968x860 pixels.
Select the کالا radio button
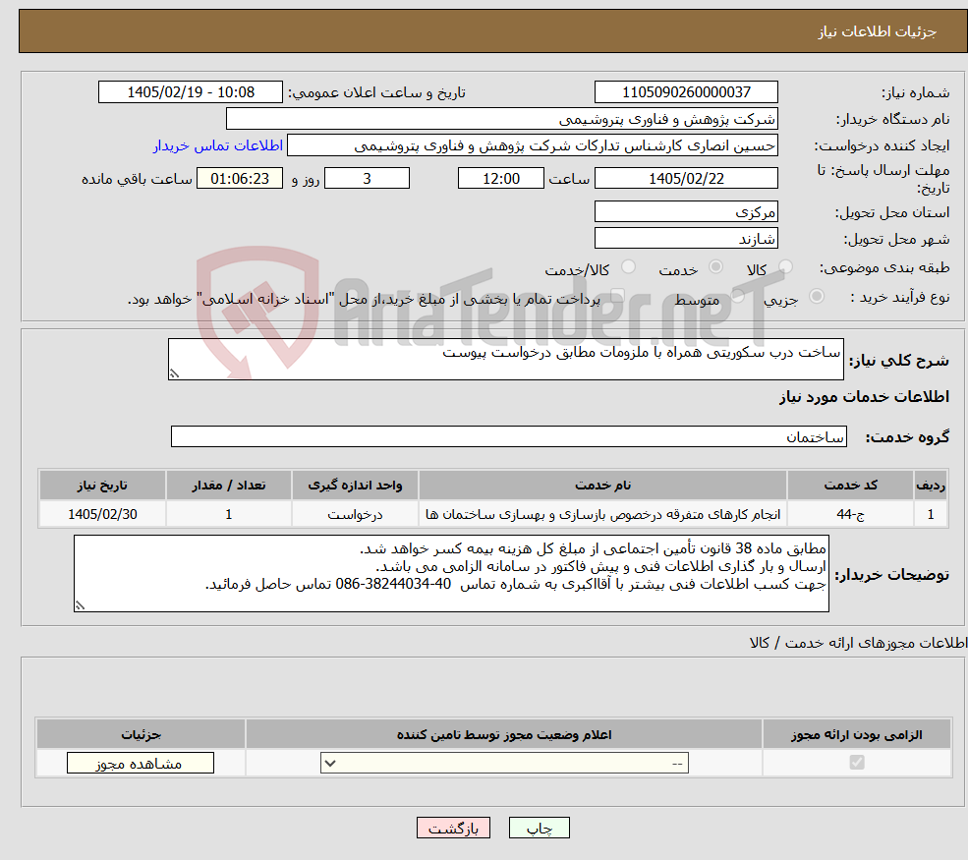785,267
